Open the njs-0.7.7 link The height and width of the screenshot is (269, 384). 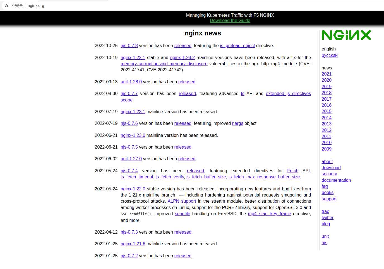click(x=129, y=94)
